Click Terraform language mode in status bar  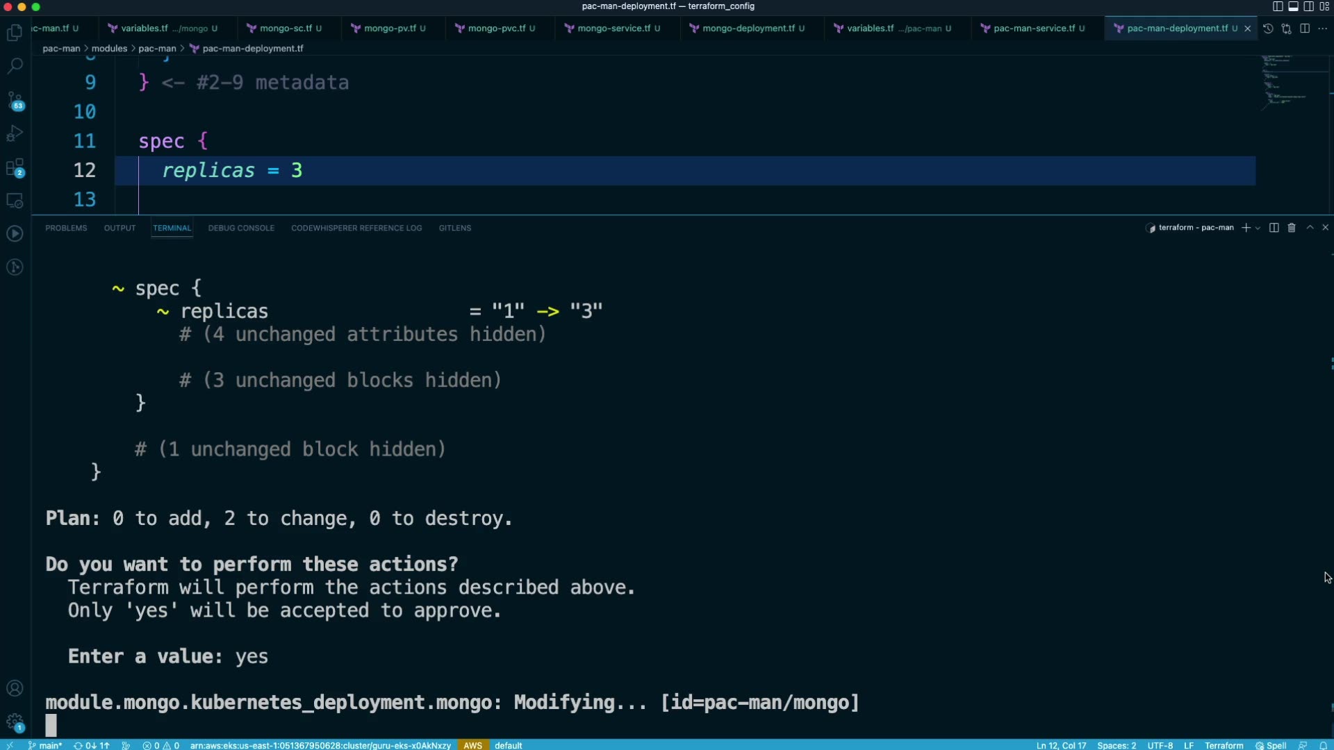(1224, 745)
